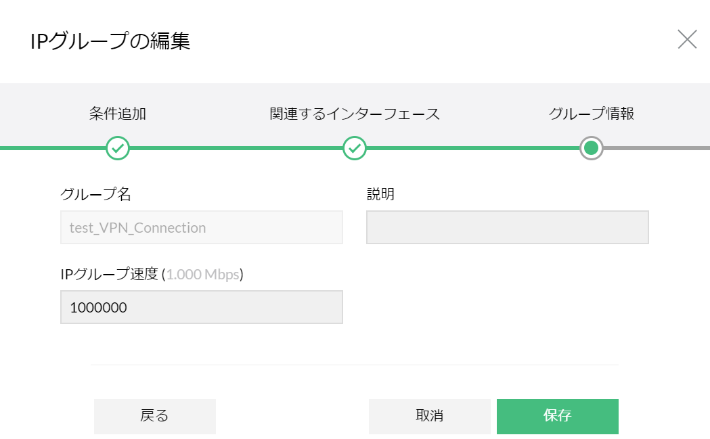Screen dimensions: 710x439
Task: Click the グループ名 field with test_VPN_Connection
Action: coord(202,227)
